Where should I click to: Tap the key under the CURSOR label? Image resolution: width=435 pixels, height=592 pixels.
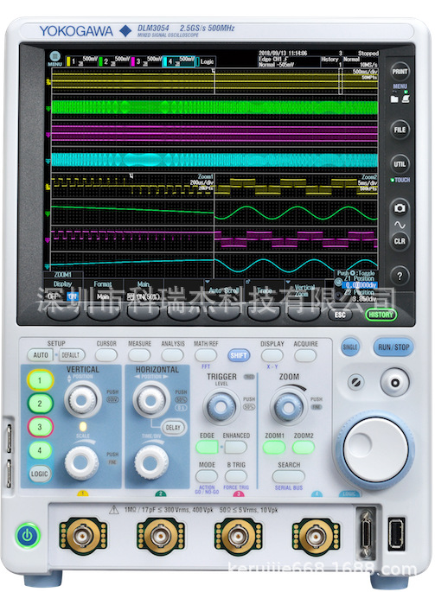pyautogui.click(x=106, y=355)
